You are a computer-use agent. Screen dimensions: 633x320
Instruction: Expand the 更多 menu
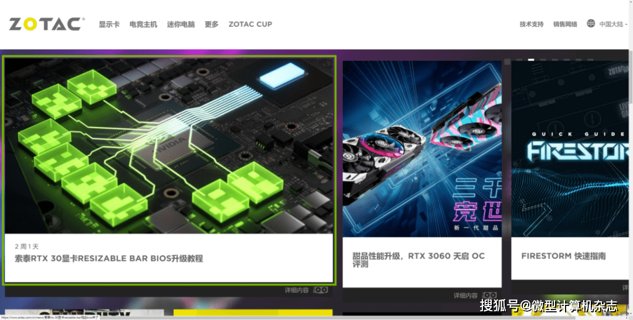click(x=211, y=24)
